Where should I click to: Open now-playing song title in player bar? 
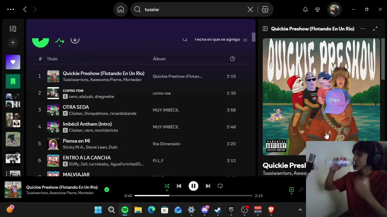(x=62, y=187)
